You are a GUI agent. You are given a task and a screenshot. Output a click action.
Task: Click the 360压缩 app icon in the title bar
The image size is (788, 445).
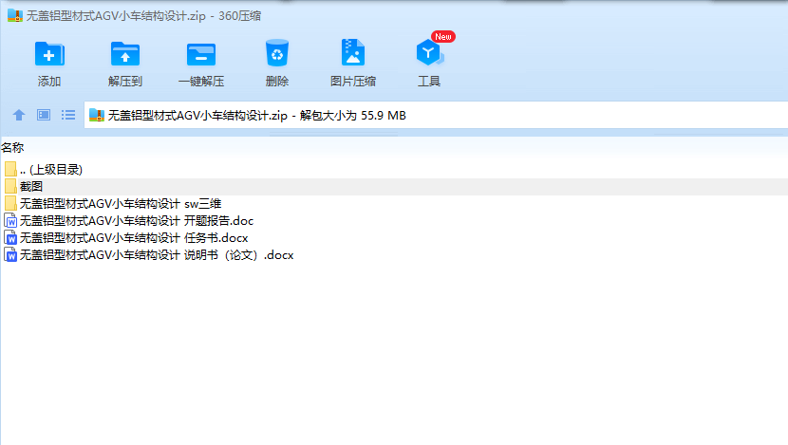pos(15,15)
